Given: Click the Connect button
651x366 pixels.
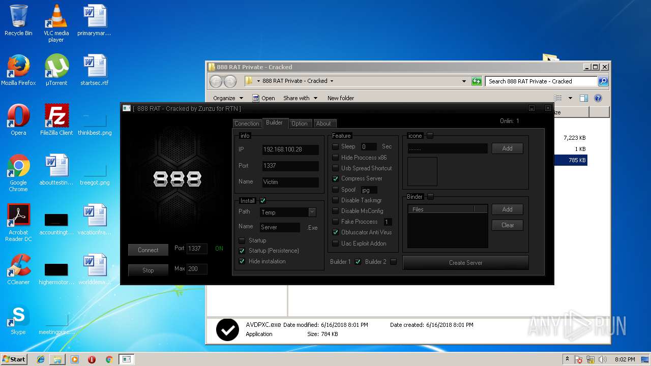Looking at the screenshot, I should [148, 250].
